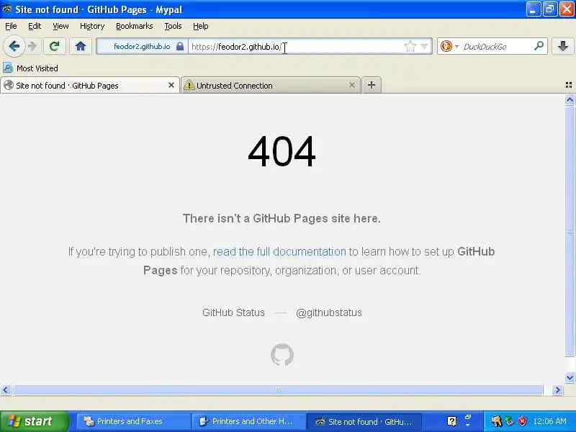The width and height of the screenshot is (576, 432).
Task: Click the vertical scrollbar down arrow
Action: pyautogui.click(x=570, y=377)
